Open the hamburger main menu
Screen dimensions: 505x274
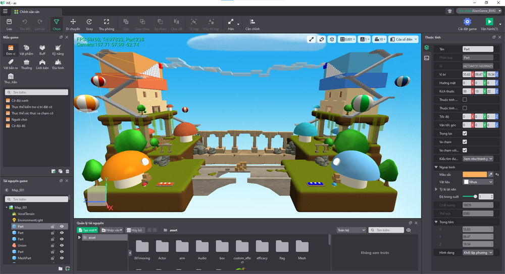[5, 11]
